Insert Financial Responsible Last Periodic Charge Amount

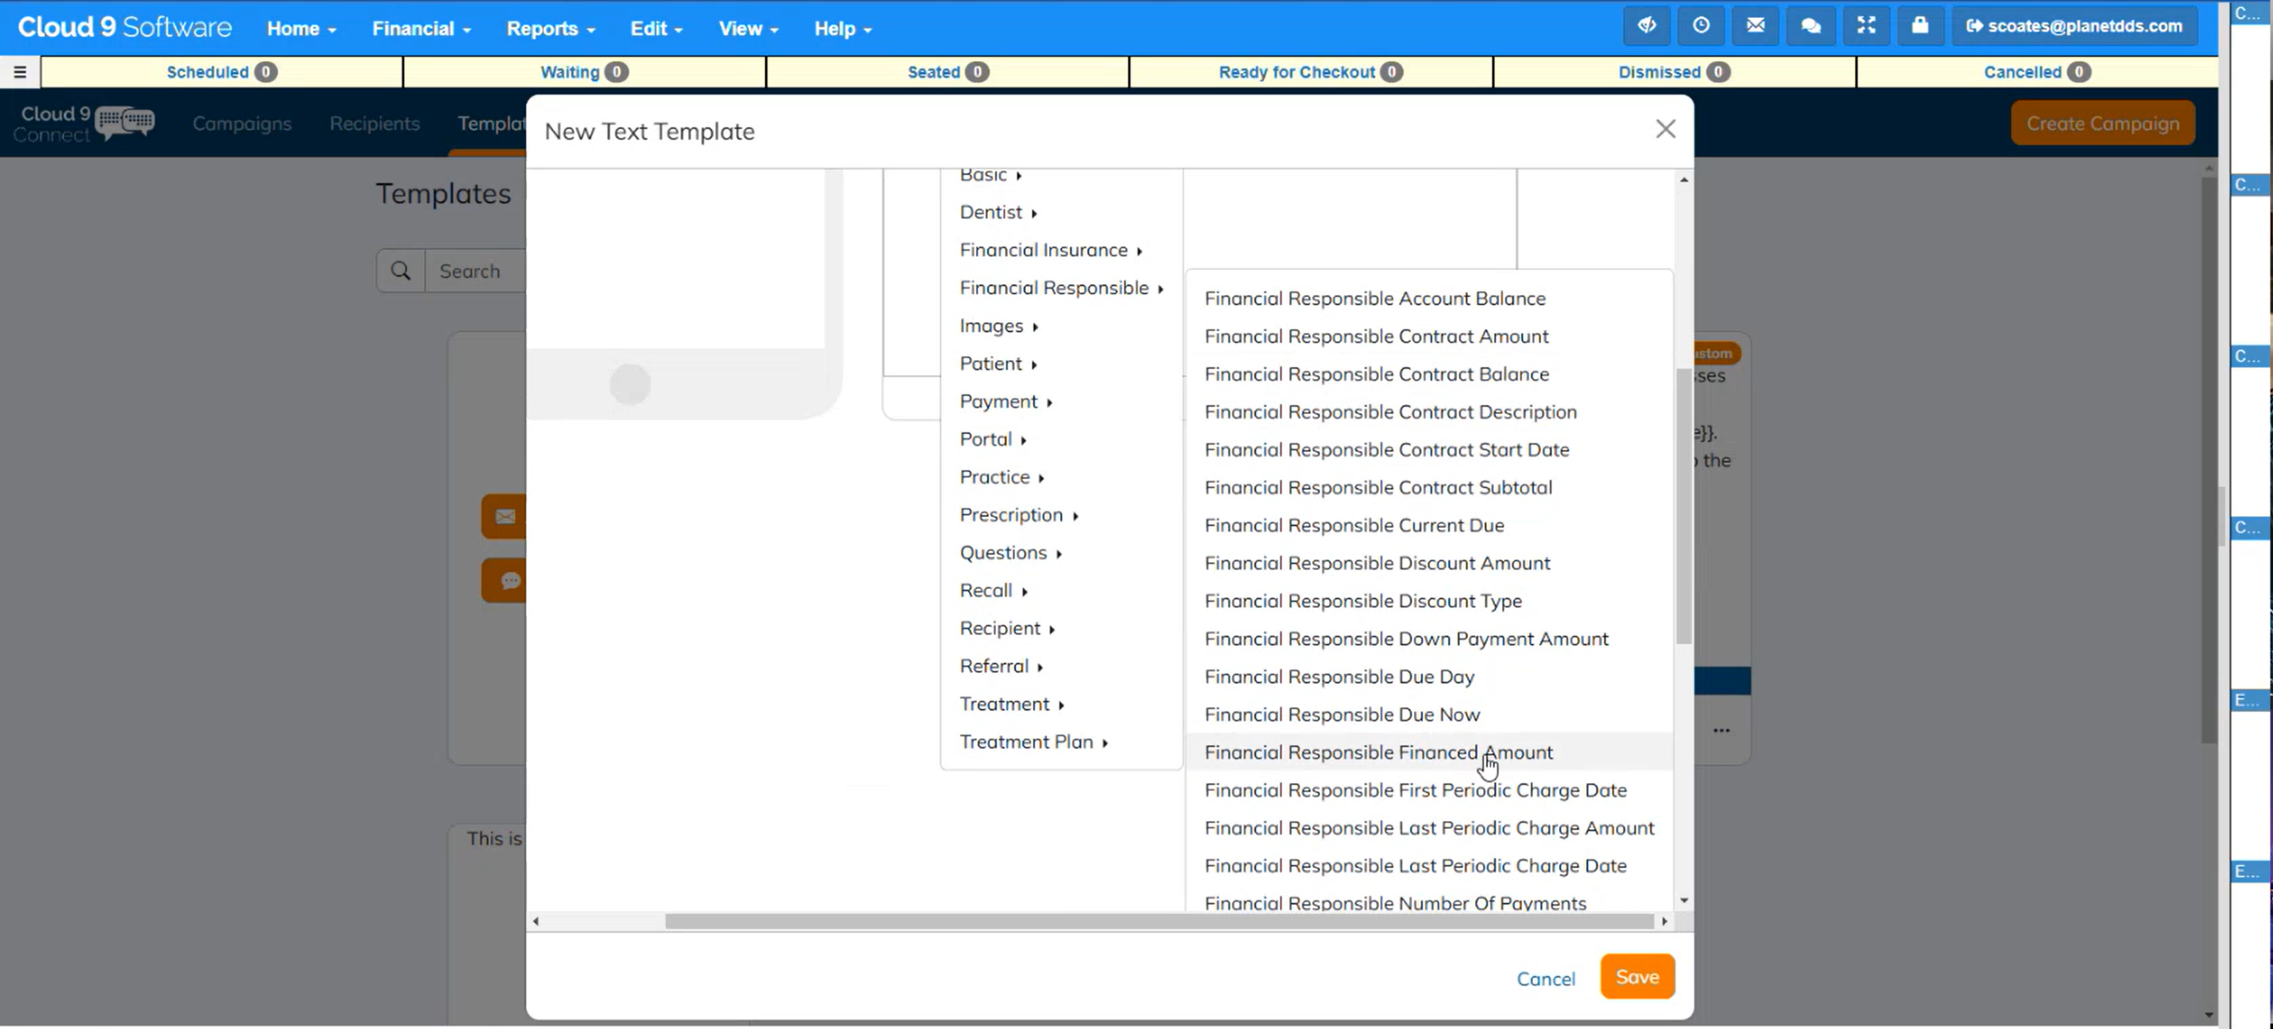coord(1429,829)
